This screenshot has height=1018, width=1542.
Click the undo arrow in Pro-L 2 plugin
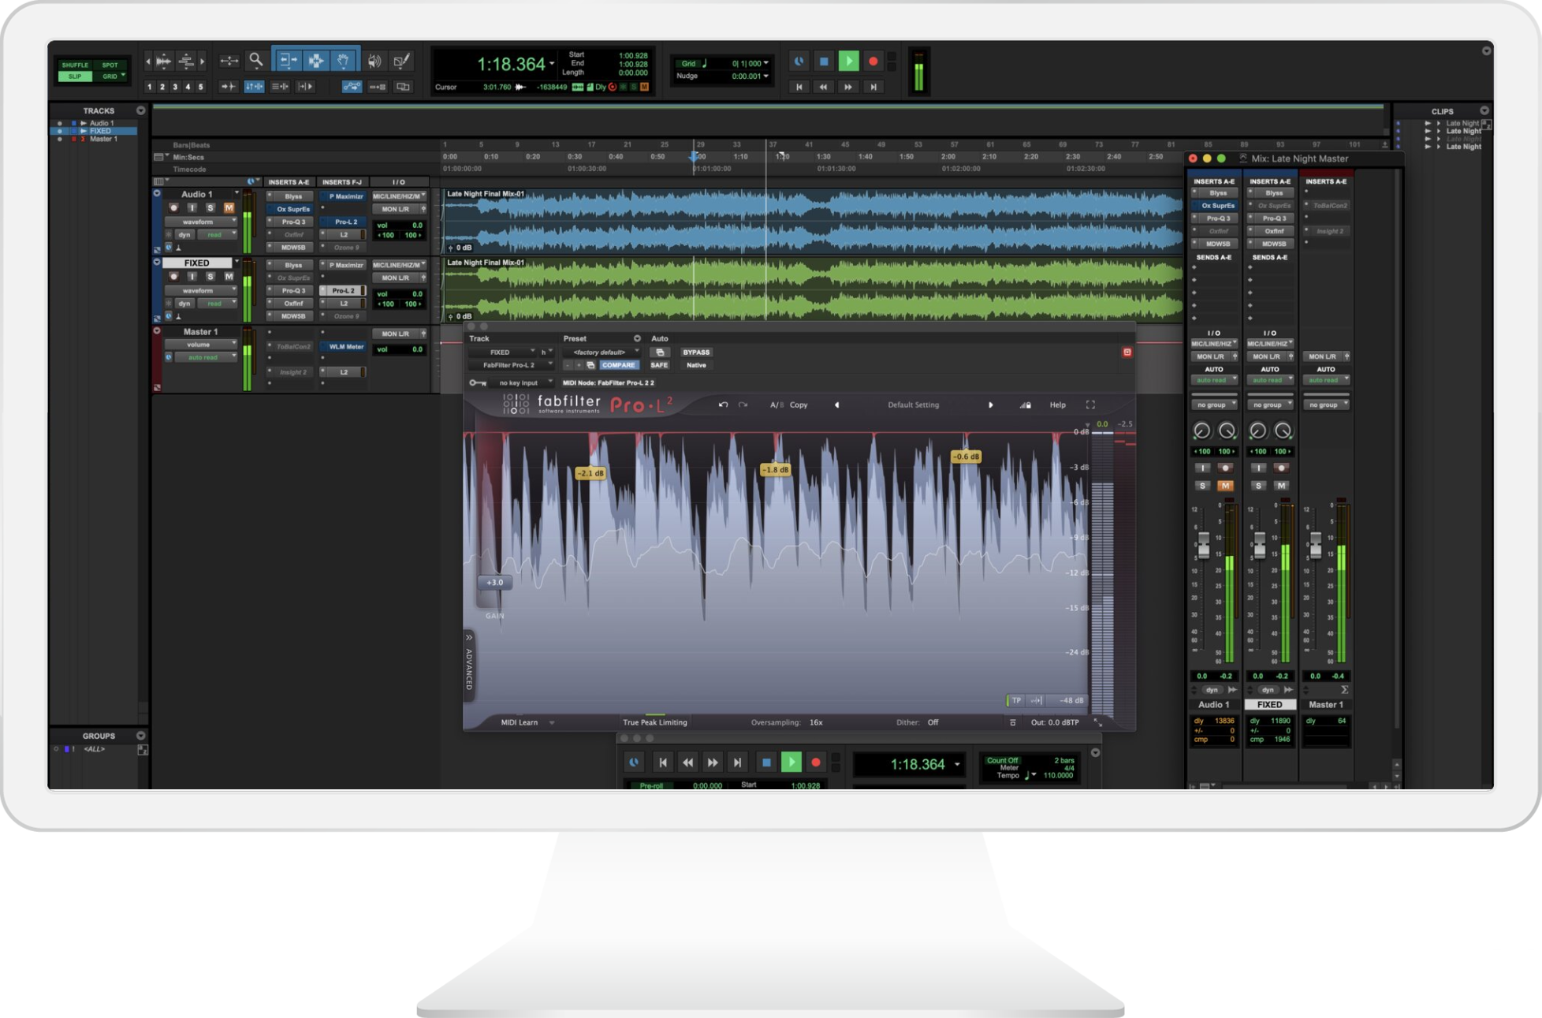point(723,405)
